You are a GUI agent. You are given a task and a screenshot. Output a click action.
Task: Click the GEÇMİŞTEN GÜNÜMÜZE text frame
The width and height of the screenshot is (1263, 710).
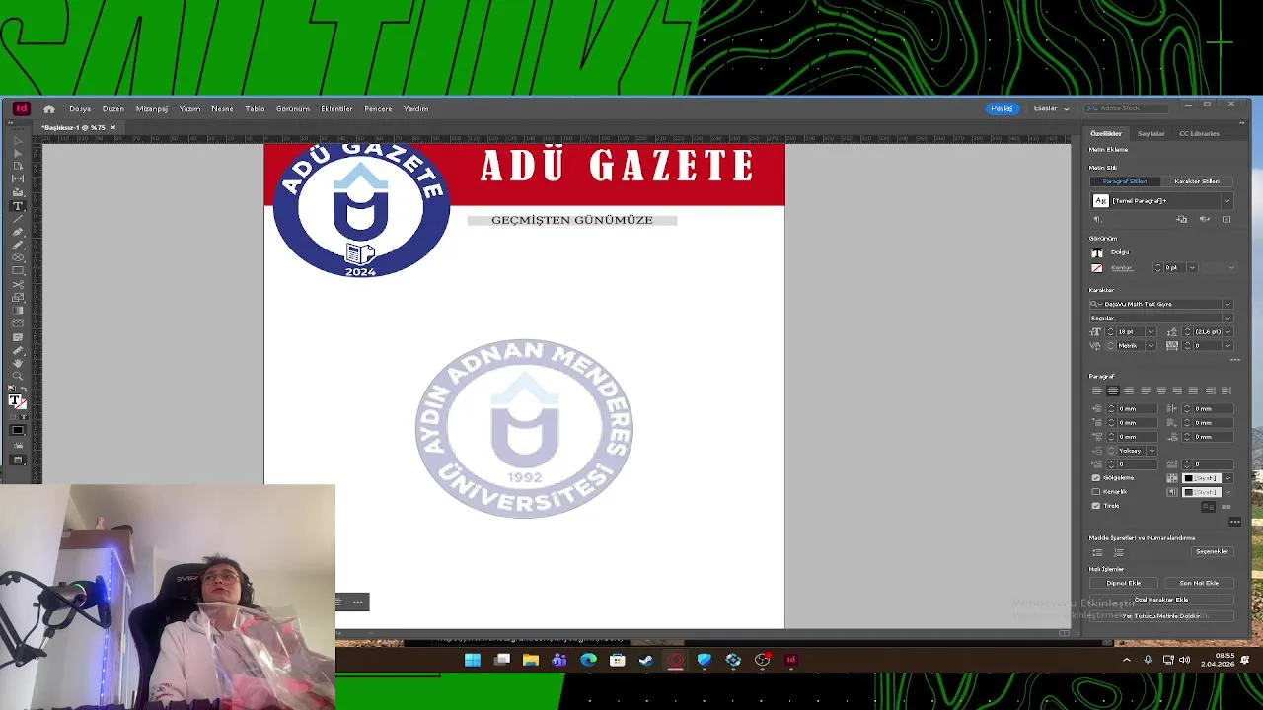[572, 220]
